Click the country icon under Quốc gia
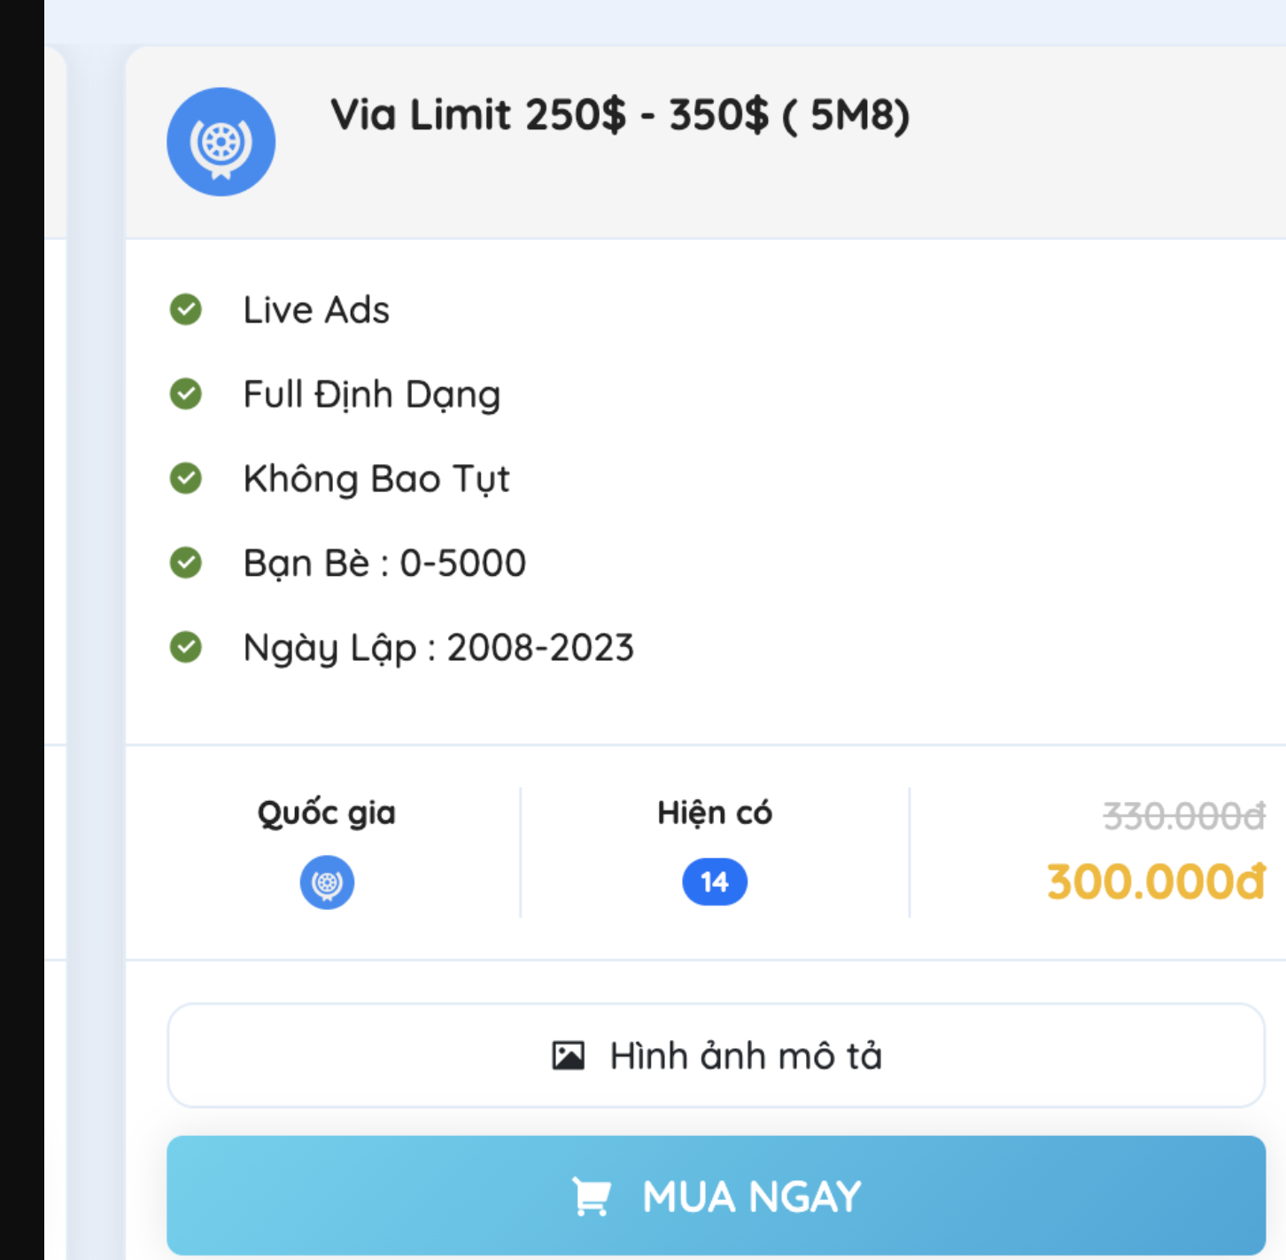This screenshot has width=1286, height=1260. (x=327, y=883)
